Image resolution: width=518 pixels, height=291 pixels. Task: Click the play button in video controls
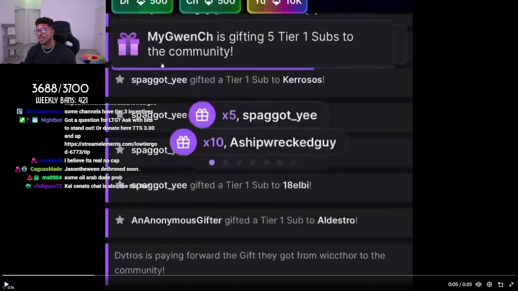[x=6, y=285]
